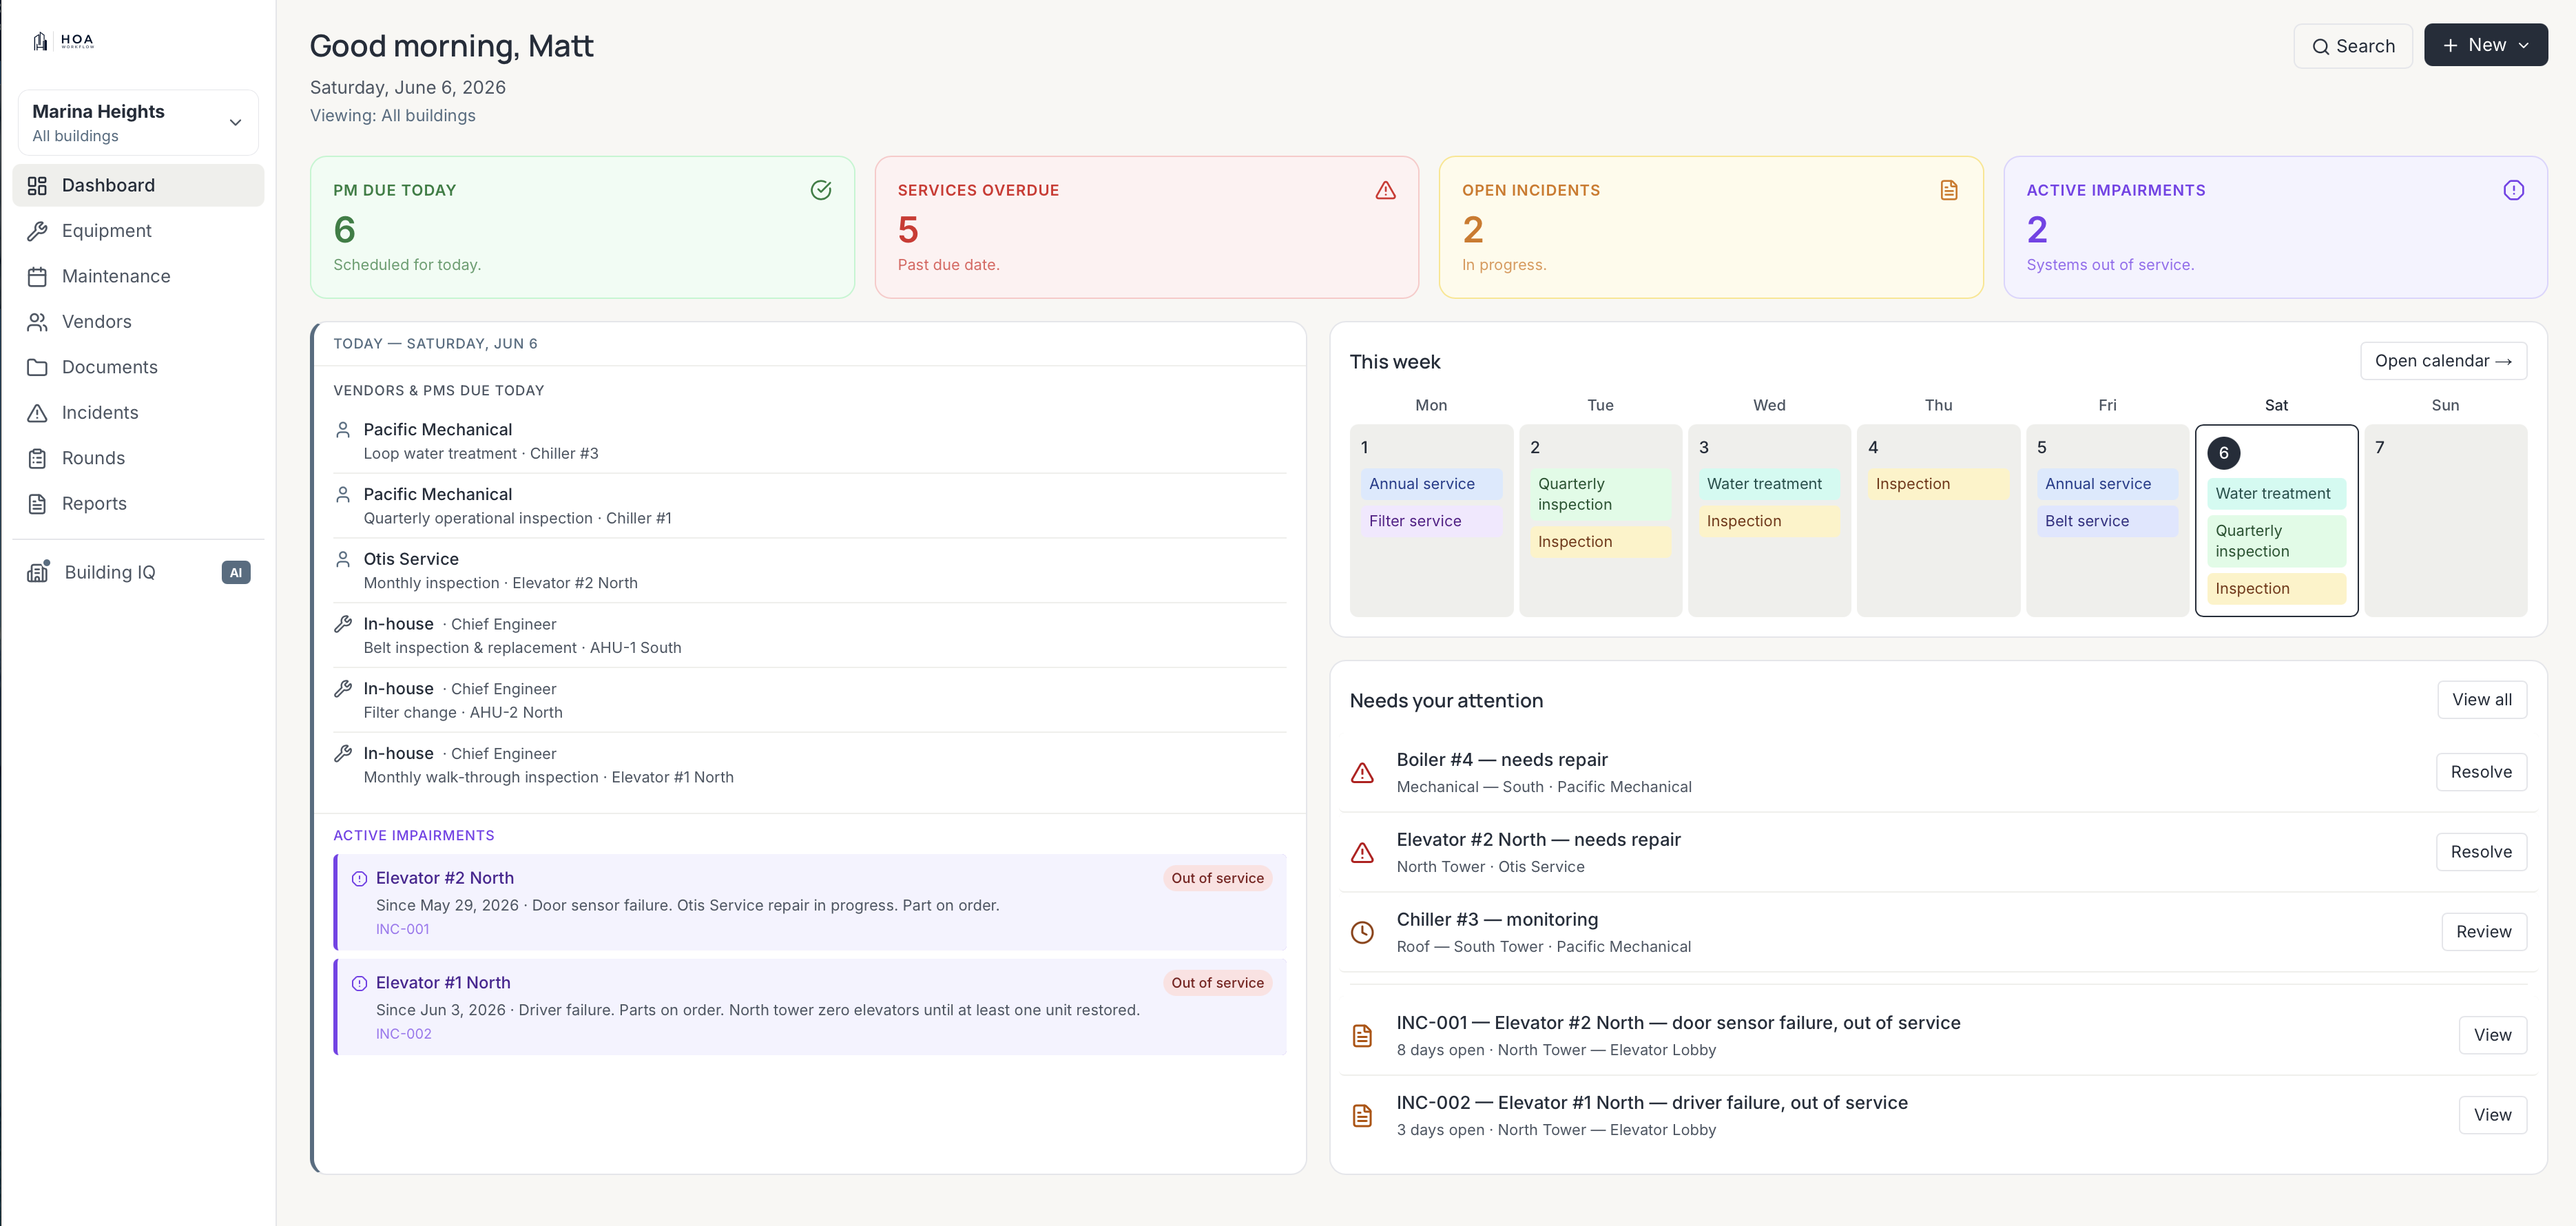Click the Equipment wrench icon in sidebar

pos(37,231)
